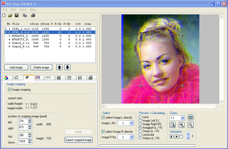This screenshot has height=149, width=228.
Task: Save project using the floppy disk icon
Action: tap(17, 16)
